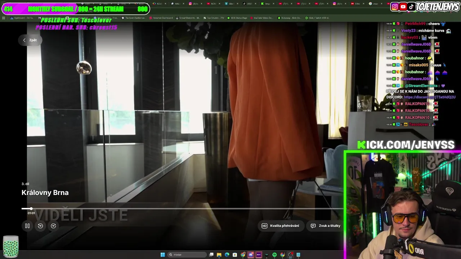Skip forward ten seconds
The width and height of the screenshot is (461, 259).
click(53, 226)
